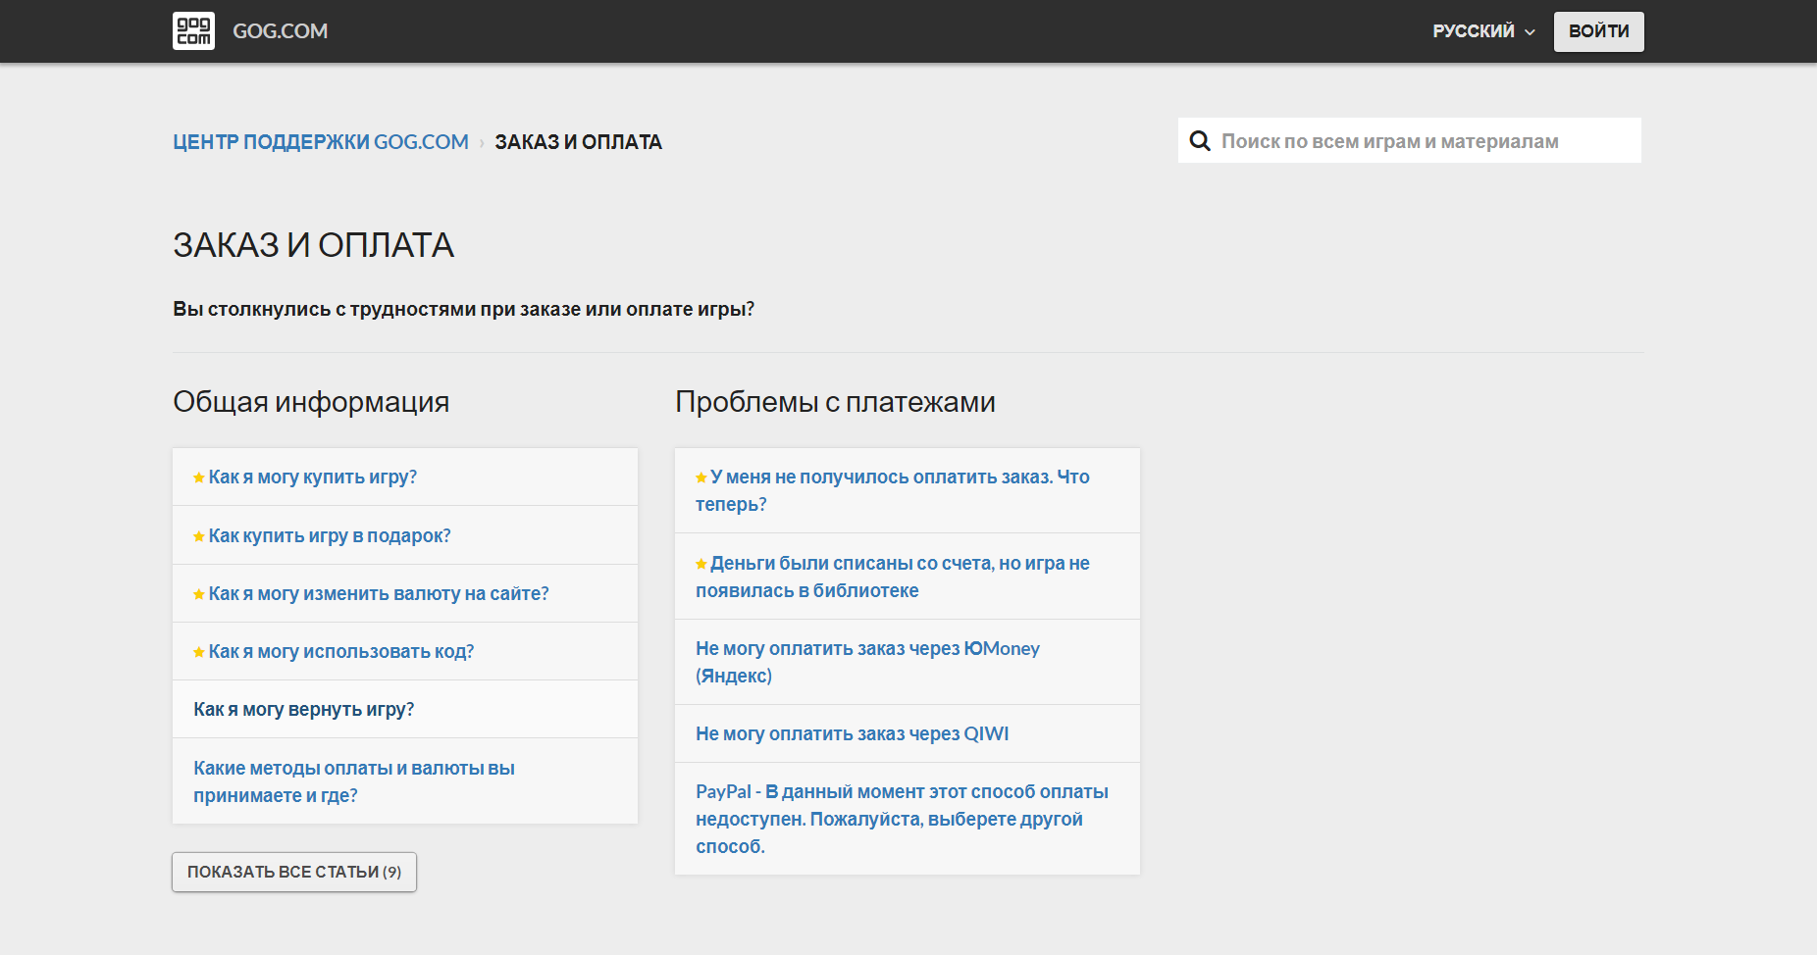This screenshot has height=955, width=1817.
Task: Open article Как я могу использовать код?
Action: click(340, 652)
